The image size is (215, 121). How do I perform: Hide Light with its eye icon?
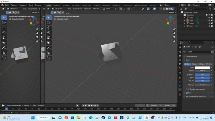click(x=209, y=21)
